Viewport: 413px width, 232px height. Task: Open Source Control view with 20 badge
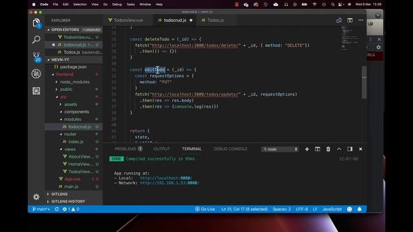click(x=36, y=57)
